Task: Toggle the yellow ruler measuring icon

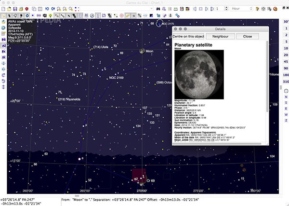Action: 128,16
